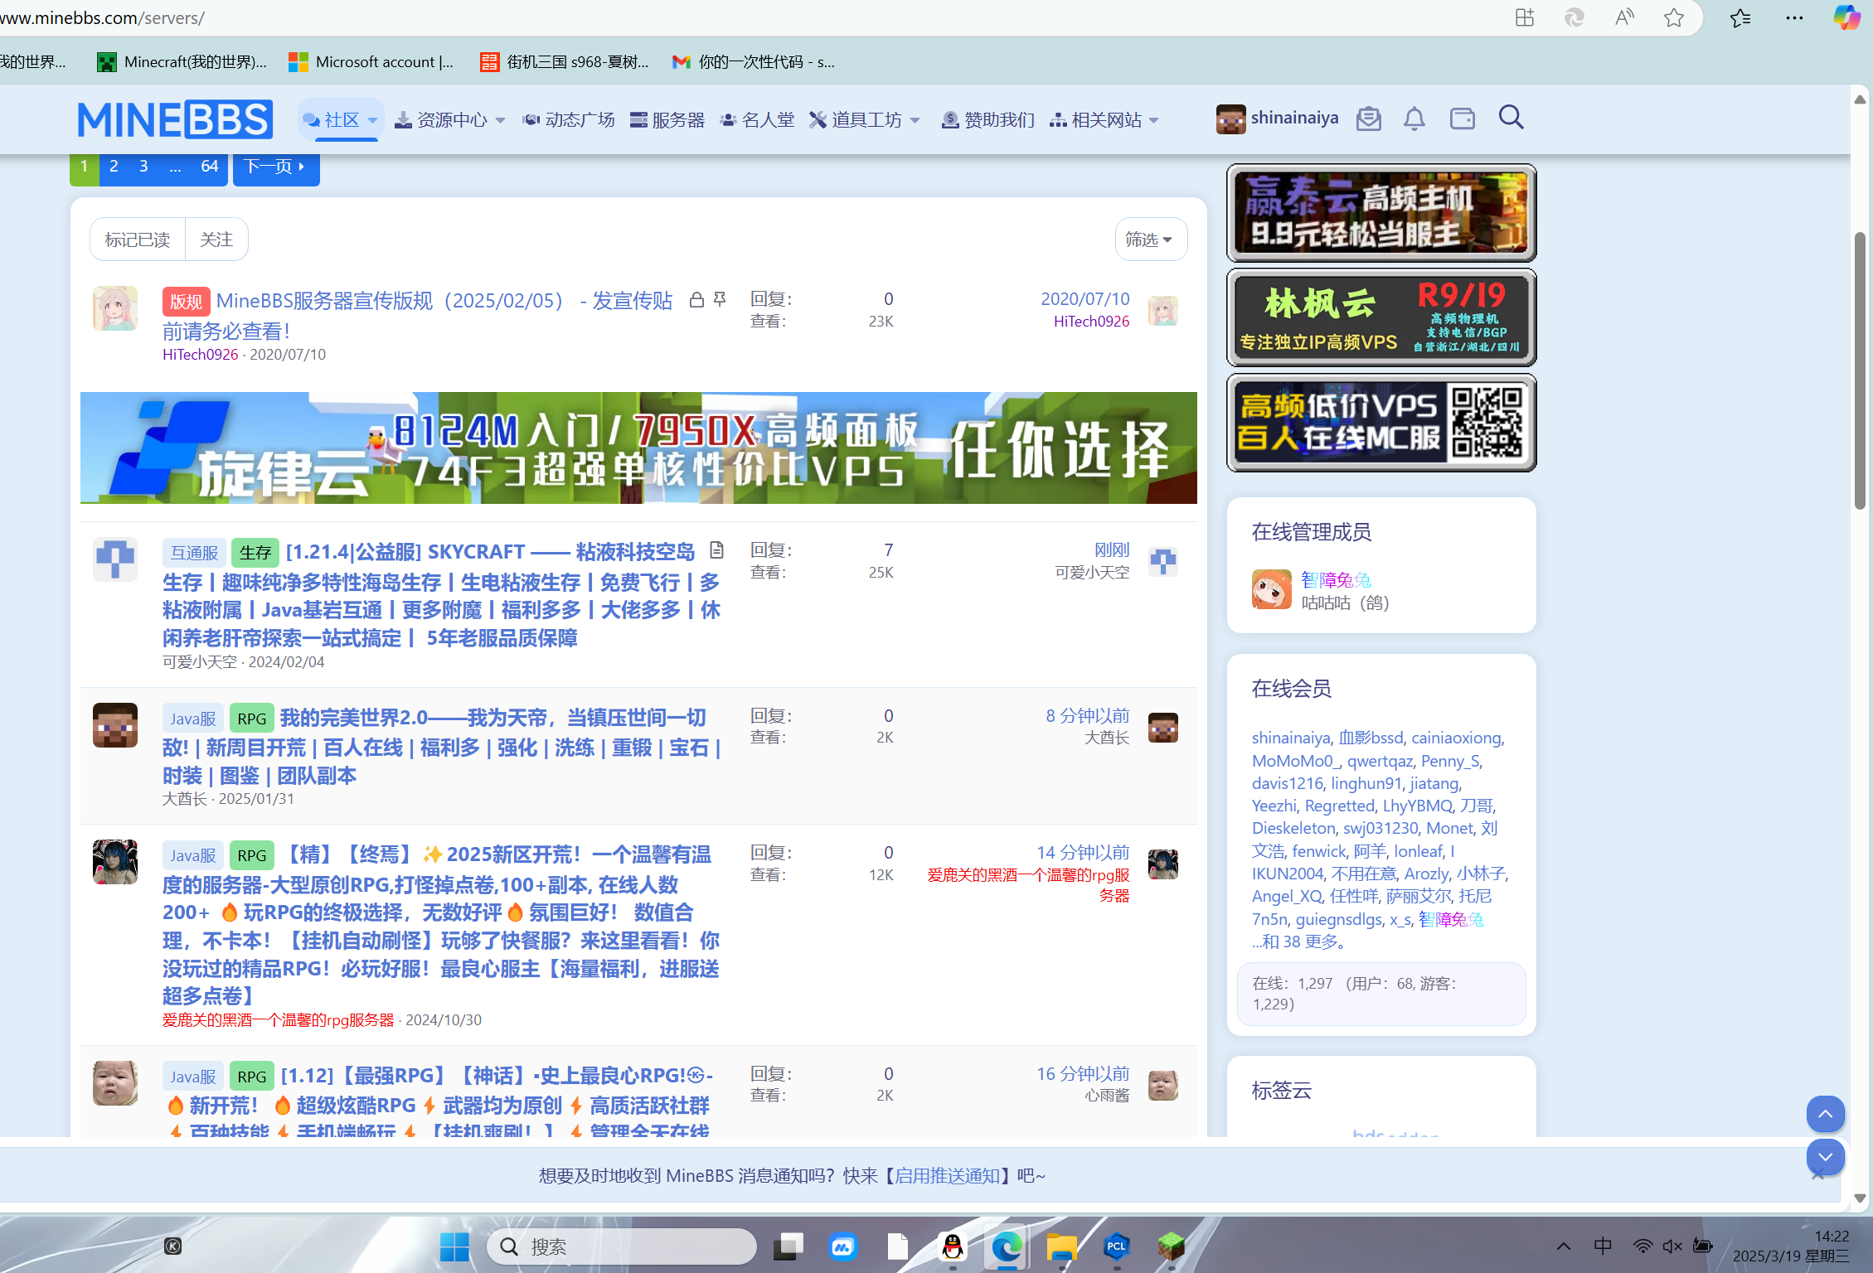Open the wallet icon in header
The width and height of the screenshot is (1873, 1273).
pos(1462,119)
